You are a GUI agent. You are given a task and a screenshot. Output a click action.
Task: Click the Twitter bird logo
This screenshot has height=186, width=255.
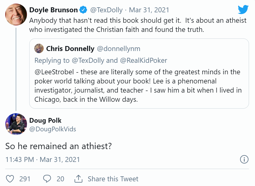coord(243,10)
